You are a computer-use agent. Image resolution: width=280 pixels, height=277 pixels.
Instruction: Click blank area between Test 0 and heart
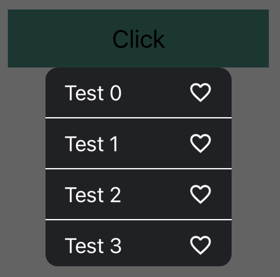click(x=155, y=93)
